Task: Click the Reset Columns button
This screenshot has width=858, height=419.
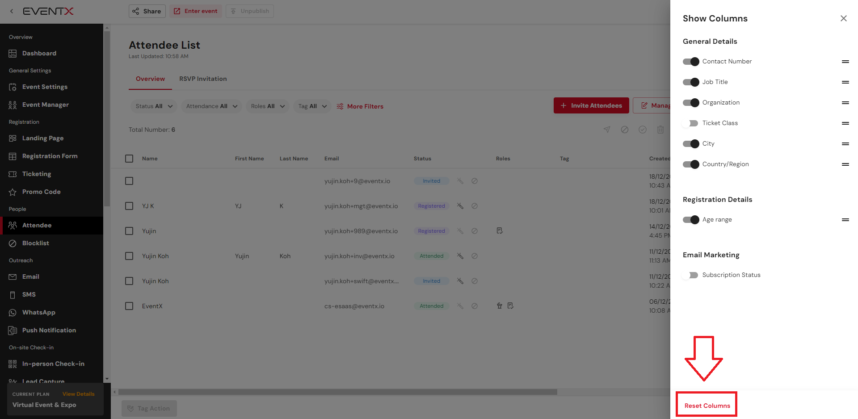Action: tap(707, 406)
